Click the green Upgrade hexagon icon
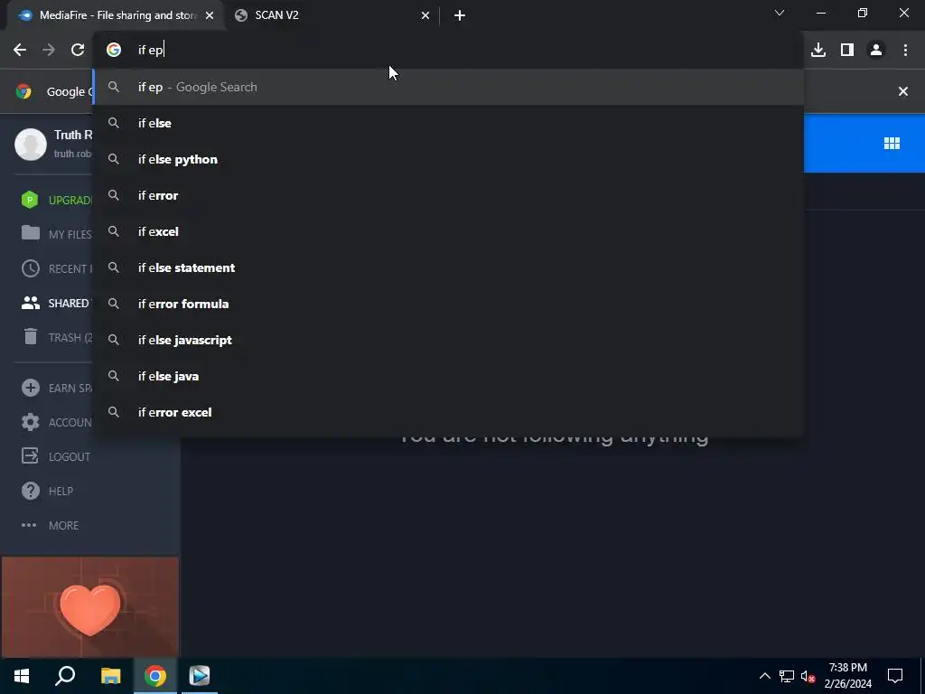The height and width of the screenshot is (694, 925). (30, 200)
